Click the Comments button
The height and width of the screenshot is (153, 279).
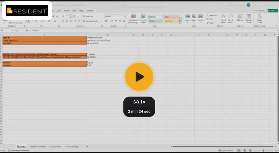click(260, 11)
